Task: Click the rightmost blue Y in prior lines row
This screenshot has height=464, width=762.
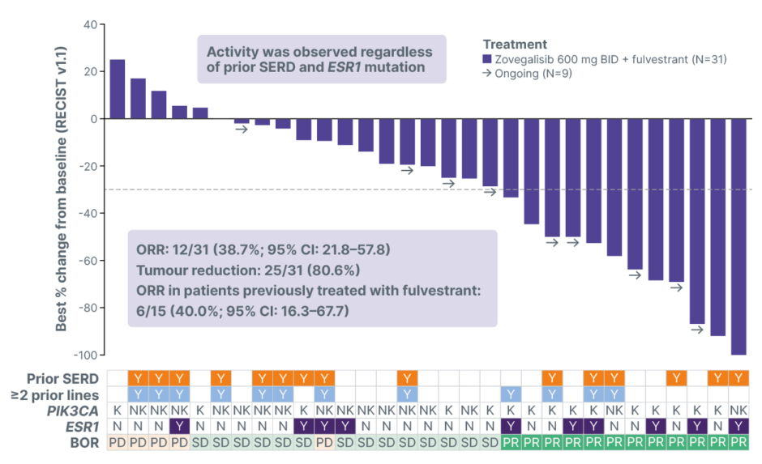Action: 614,394
